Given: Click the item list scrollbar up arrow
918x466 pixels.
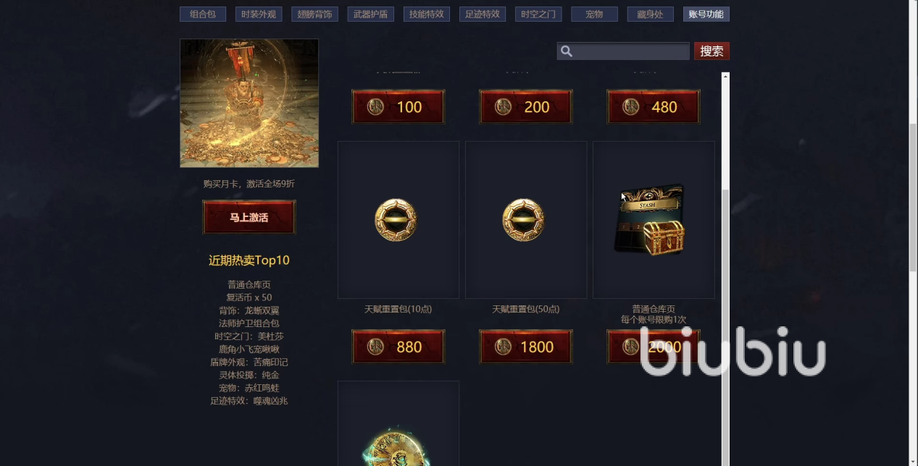Looking at the screenshot, I should click(725, 76).
